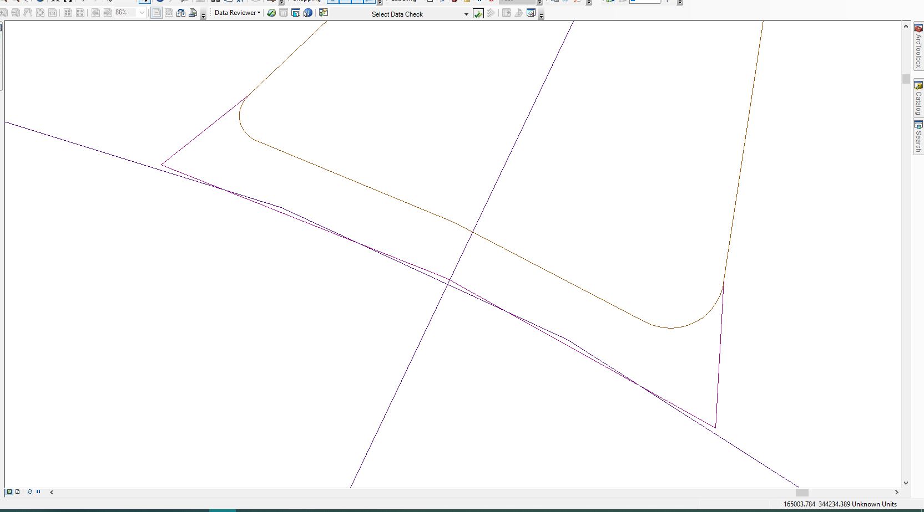Click the Sampling Check window icon
This screenshot has width=924, height=512.
pos(531,13)
